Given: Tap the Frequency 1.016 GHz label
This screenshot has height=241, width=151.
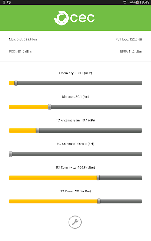Looking at the screenshot, I should [x=75, y=73].
